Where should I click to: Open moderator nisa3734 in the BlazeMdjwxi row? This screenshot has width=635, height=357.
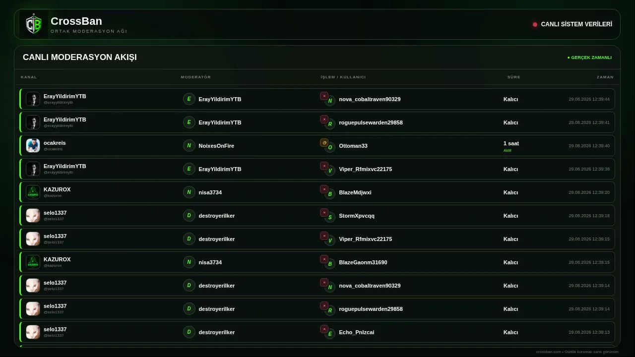210,192
